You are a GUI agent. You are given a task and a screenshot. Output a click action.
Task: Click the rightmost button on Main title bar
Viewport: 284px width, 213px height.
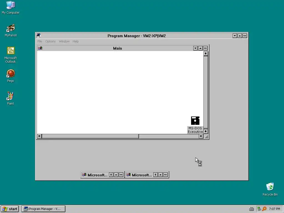pos(205,48)
